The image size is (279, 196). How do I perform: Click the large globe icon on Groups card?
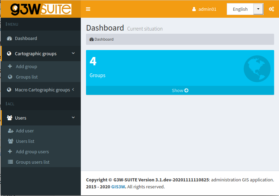click(x=257, y=69)
